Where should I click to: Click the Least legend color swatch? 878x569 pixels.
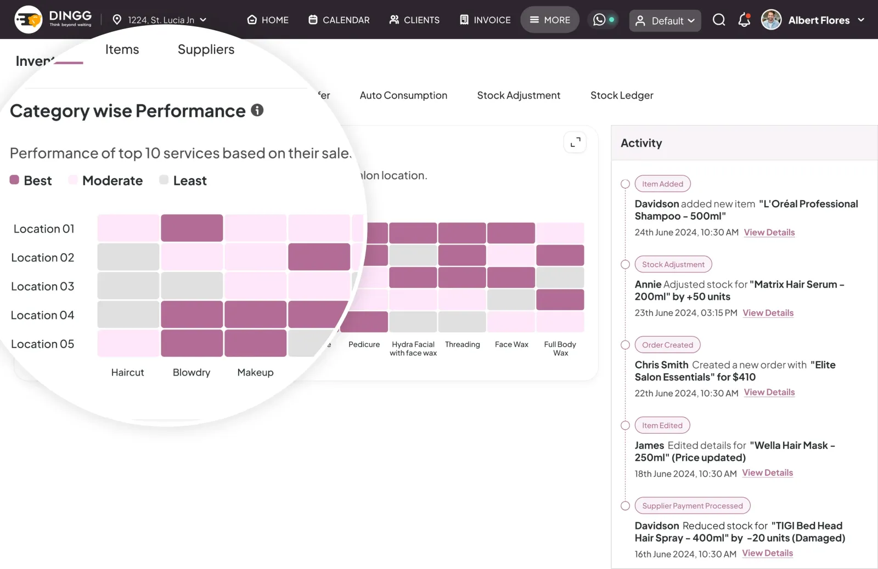pyautogui.click(x=164, y=180)
